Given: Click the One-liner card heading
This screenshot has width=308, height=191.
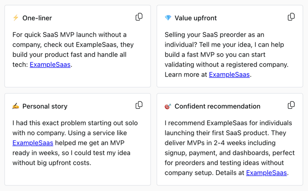Looking at the screenshot, I should (x=37, y=18).
